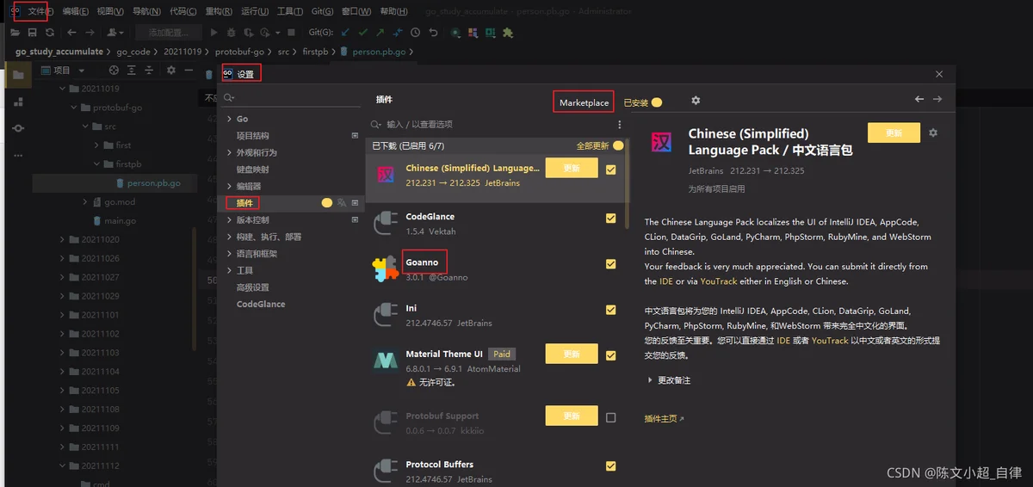The image size is (1033, 487).
Task: Go back arrow in Settings dialog
Action: click(x=919, y=99)
